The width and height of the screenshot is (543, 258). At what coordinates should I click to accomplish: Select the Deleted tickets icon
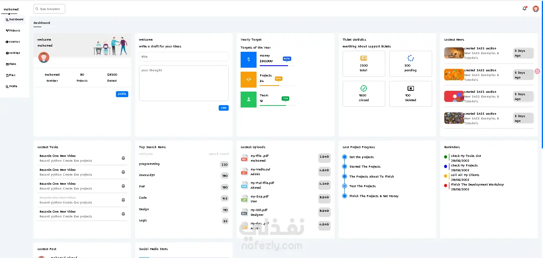click(x=411, y=88)
